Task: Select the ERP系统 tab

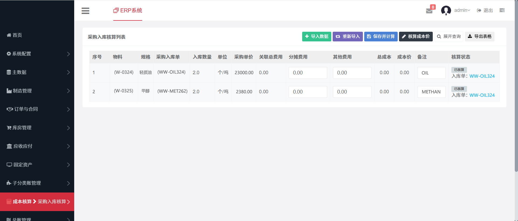Action: coord(128,10)
